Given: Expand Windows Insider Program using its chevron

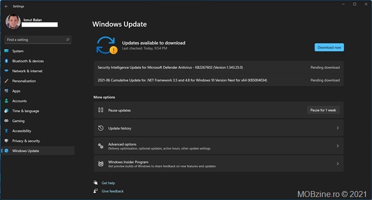Looking at the screenshot, I should [x=338, y=164].
